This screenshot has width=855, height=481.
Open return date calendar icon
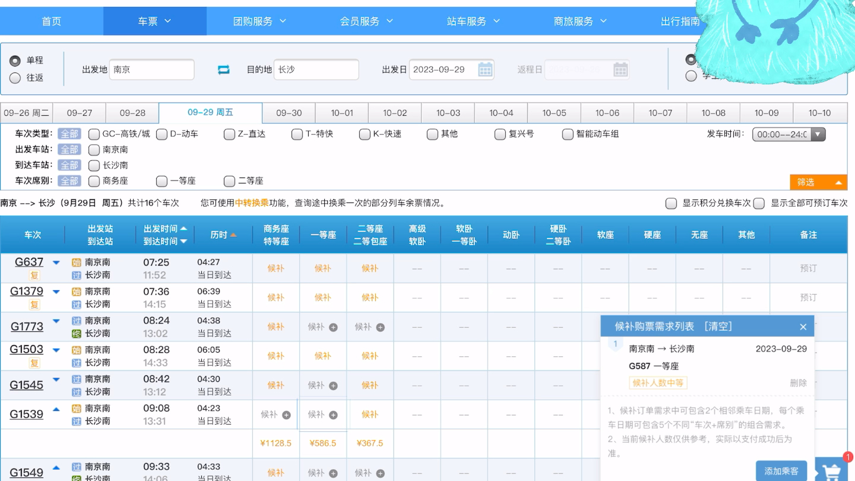pos(620,69)
